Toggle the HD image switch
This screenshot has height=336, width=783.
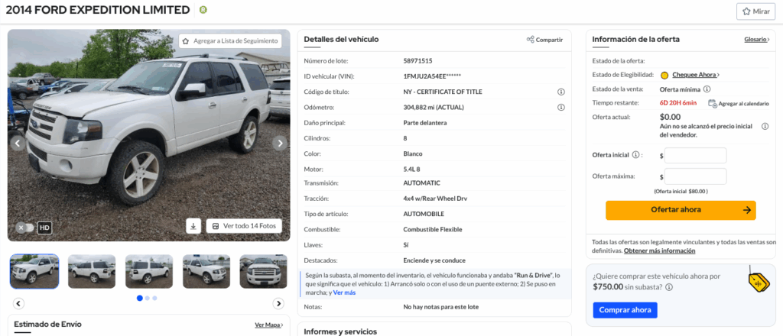25,228
